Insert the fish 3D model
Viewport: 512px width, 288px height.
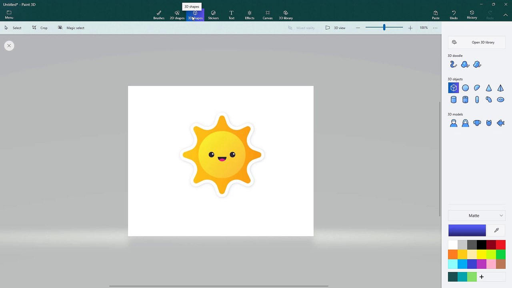click(500, 123)
